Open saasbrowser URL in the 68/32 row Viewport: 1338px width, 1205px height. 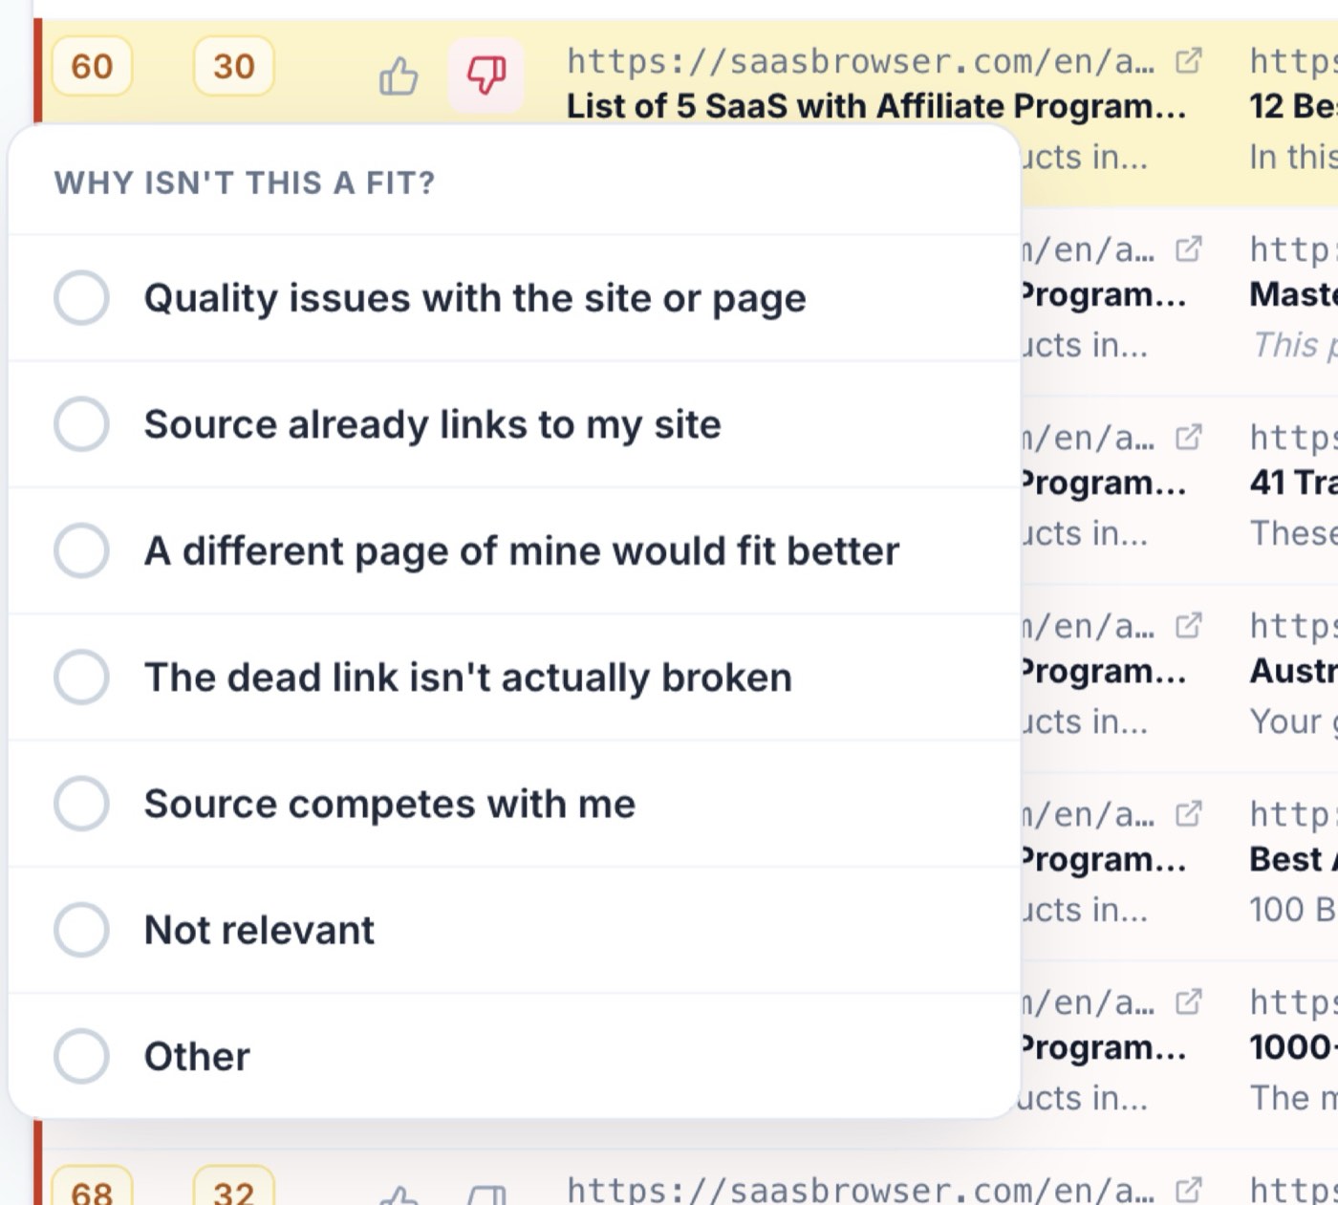(860, 1190)
